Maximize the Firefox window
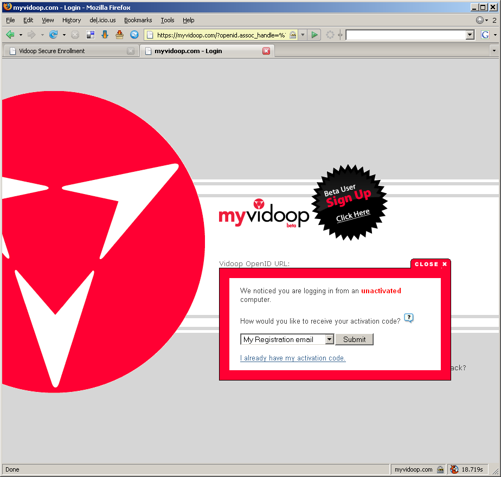501x477 pixels. 483,8
